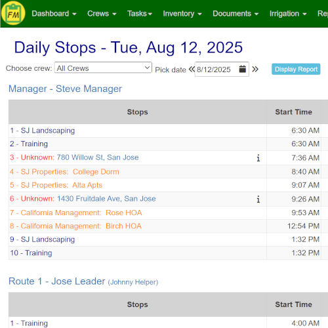Open stop 8 - California Management: Birch HOA

(75, 226)
